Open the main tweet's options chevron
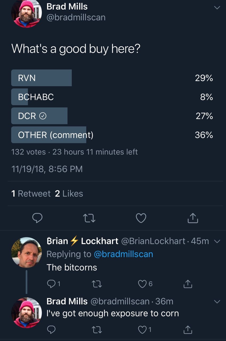This screenshot has height=341, width=226. [x=217, y=8]
